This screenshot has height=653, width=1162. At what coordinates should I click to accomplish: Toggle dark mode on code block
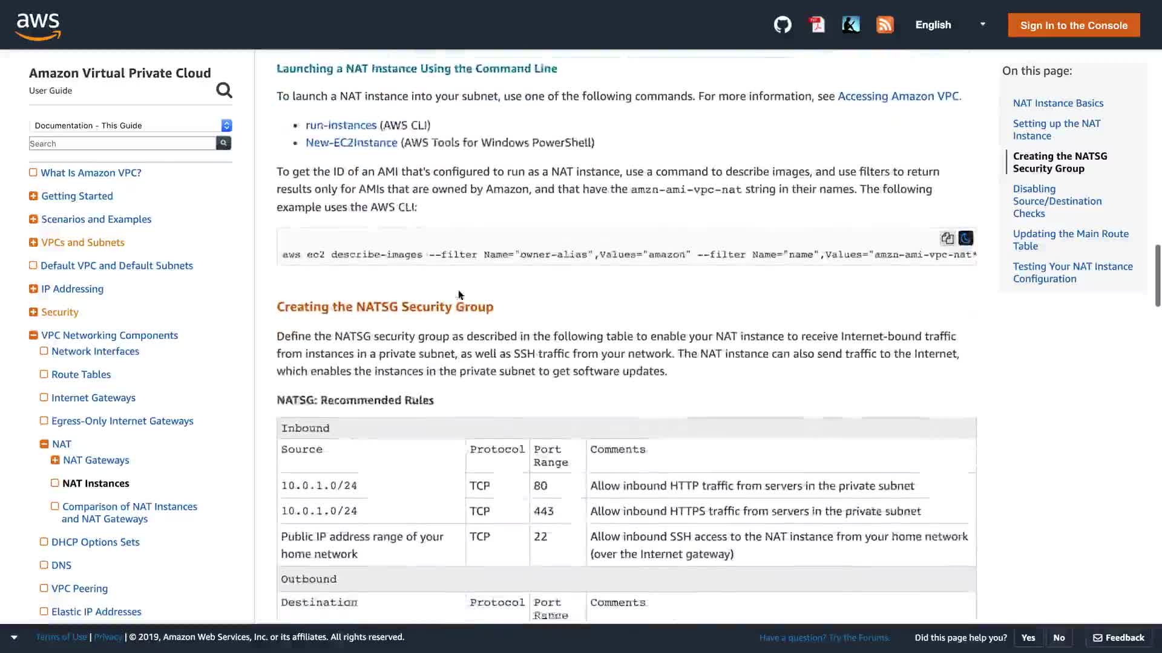click(x=966, y=238)
